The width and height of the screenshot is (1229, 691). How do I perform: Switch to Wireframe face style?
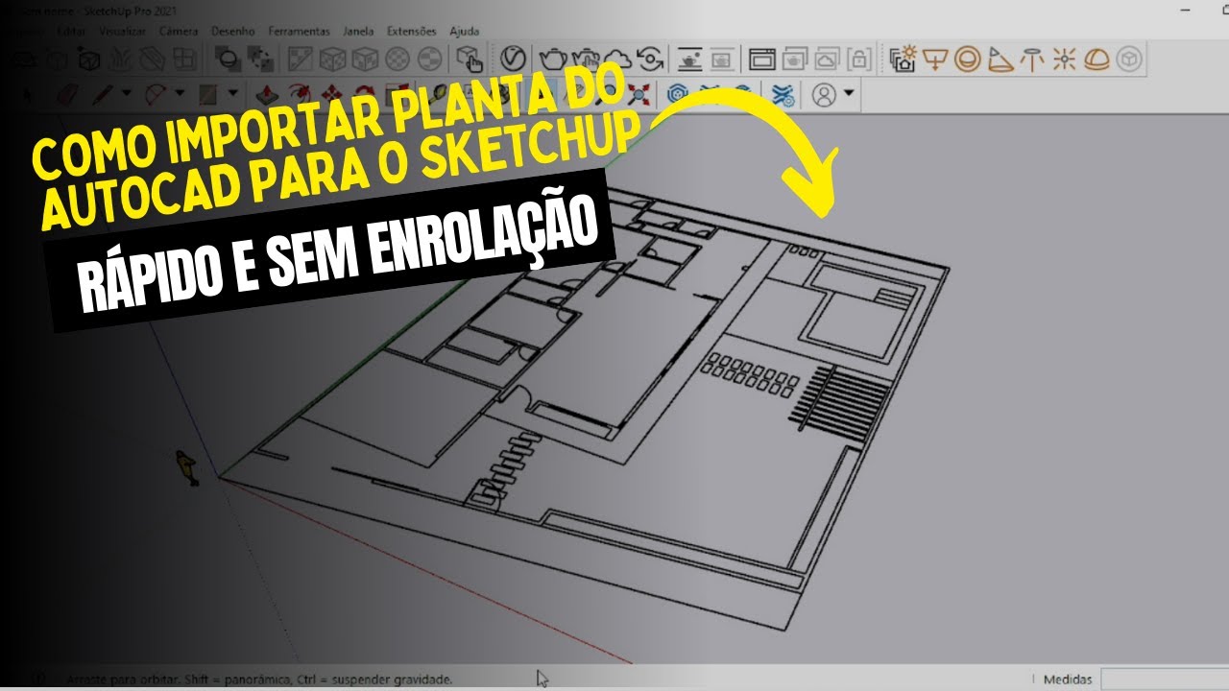point(301,60)
